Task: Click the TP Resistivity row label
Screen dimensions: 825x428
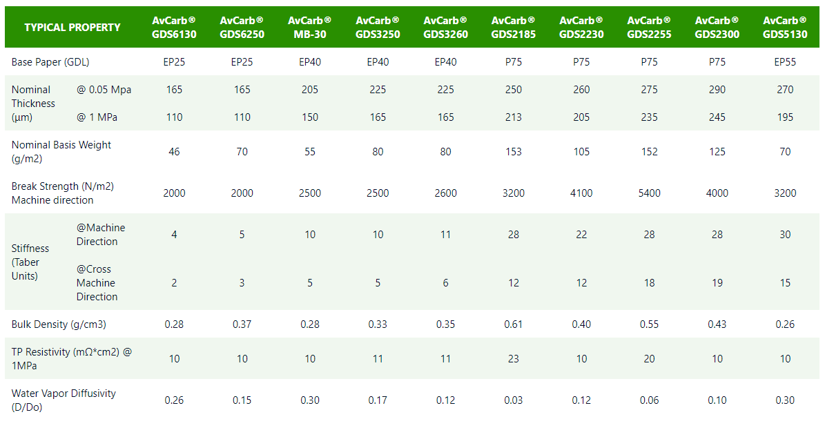Action: click(x=72, y=359)
